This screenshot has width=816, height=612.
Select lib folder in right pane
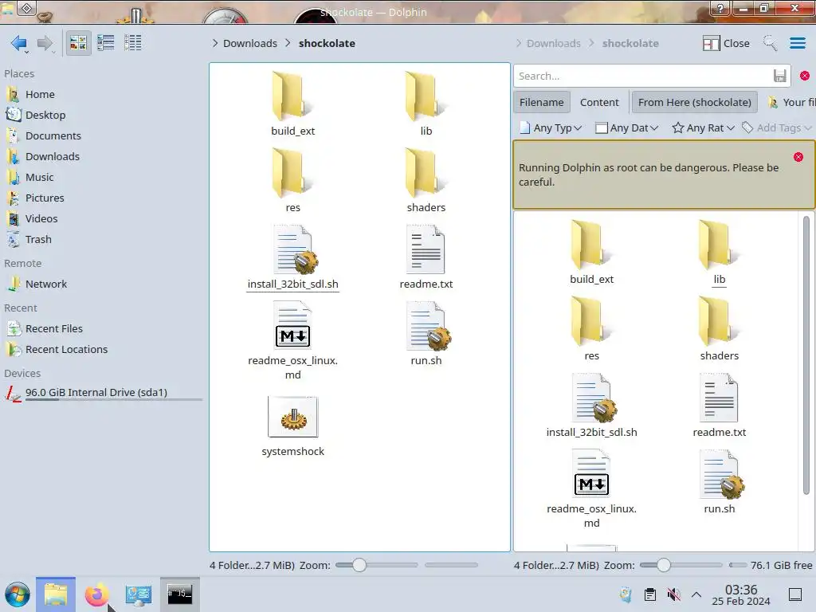720,252
